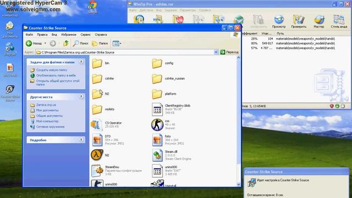The image size is (352, 198).
Task: Click WinZip Шифровать encrypt icon
Action: coord(258,22)
